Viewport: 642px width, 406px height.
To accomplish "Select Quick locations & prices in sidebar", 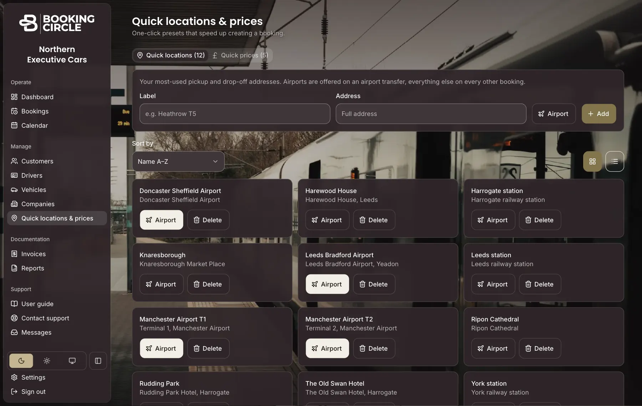I will [x=57, y=218].
